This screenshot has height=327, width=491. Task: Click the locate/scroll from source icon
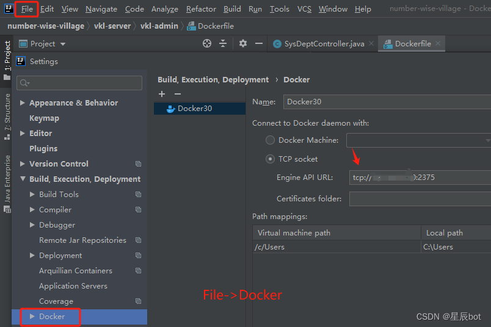(x=206, y=43)
